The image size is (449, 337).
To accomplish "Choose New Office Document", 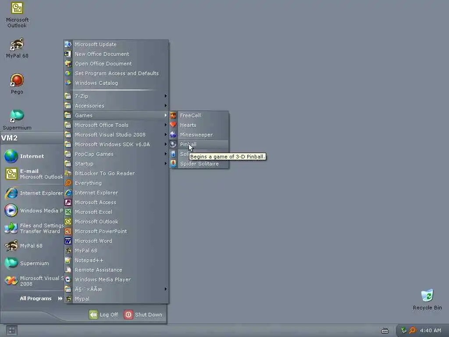I will pyautogui.click(x=116, y=54).
